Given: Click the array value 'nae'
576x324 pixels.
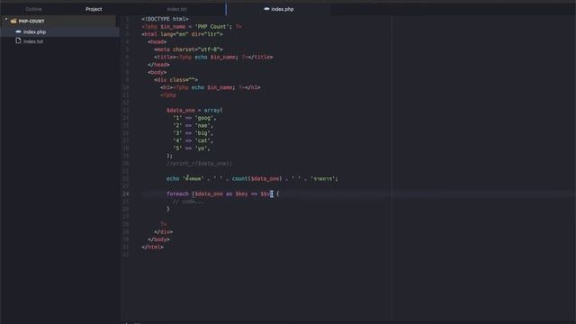Looking at the screenshot, I should pyautogui.click(x=202, y=126).
